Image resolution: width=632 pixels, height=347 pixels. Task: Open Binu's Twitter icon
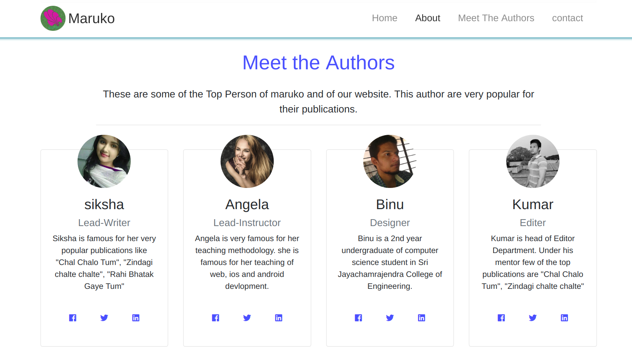390,318
